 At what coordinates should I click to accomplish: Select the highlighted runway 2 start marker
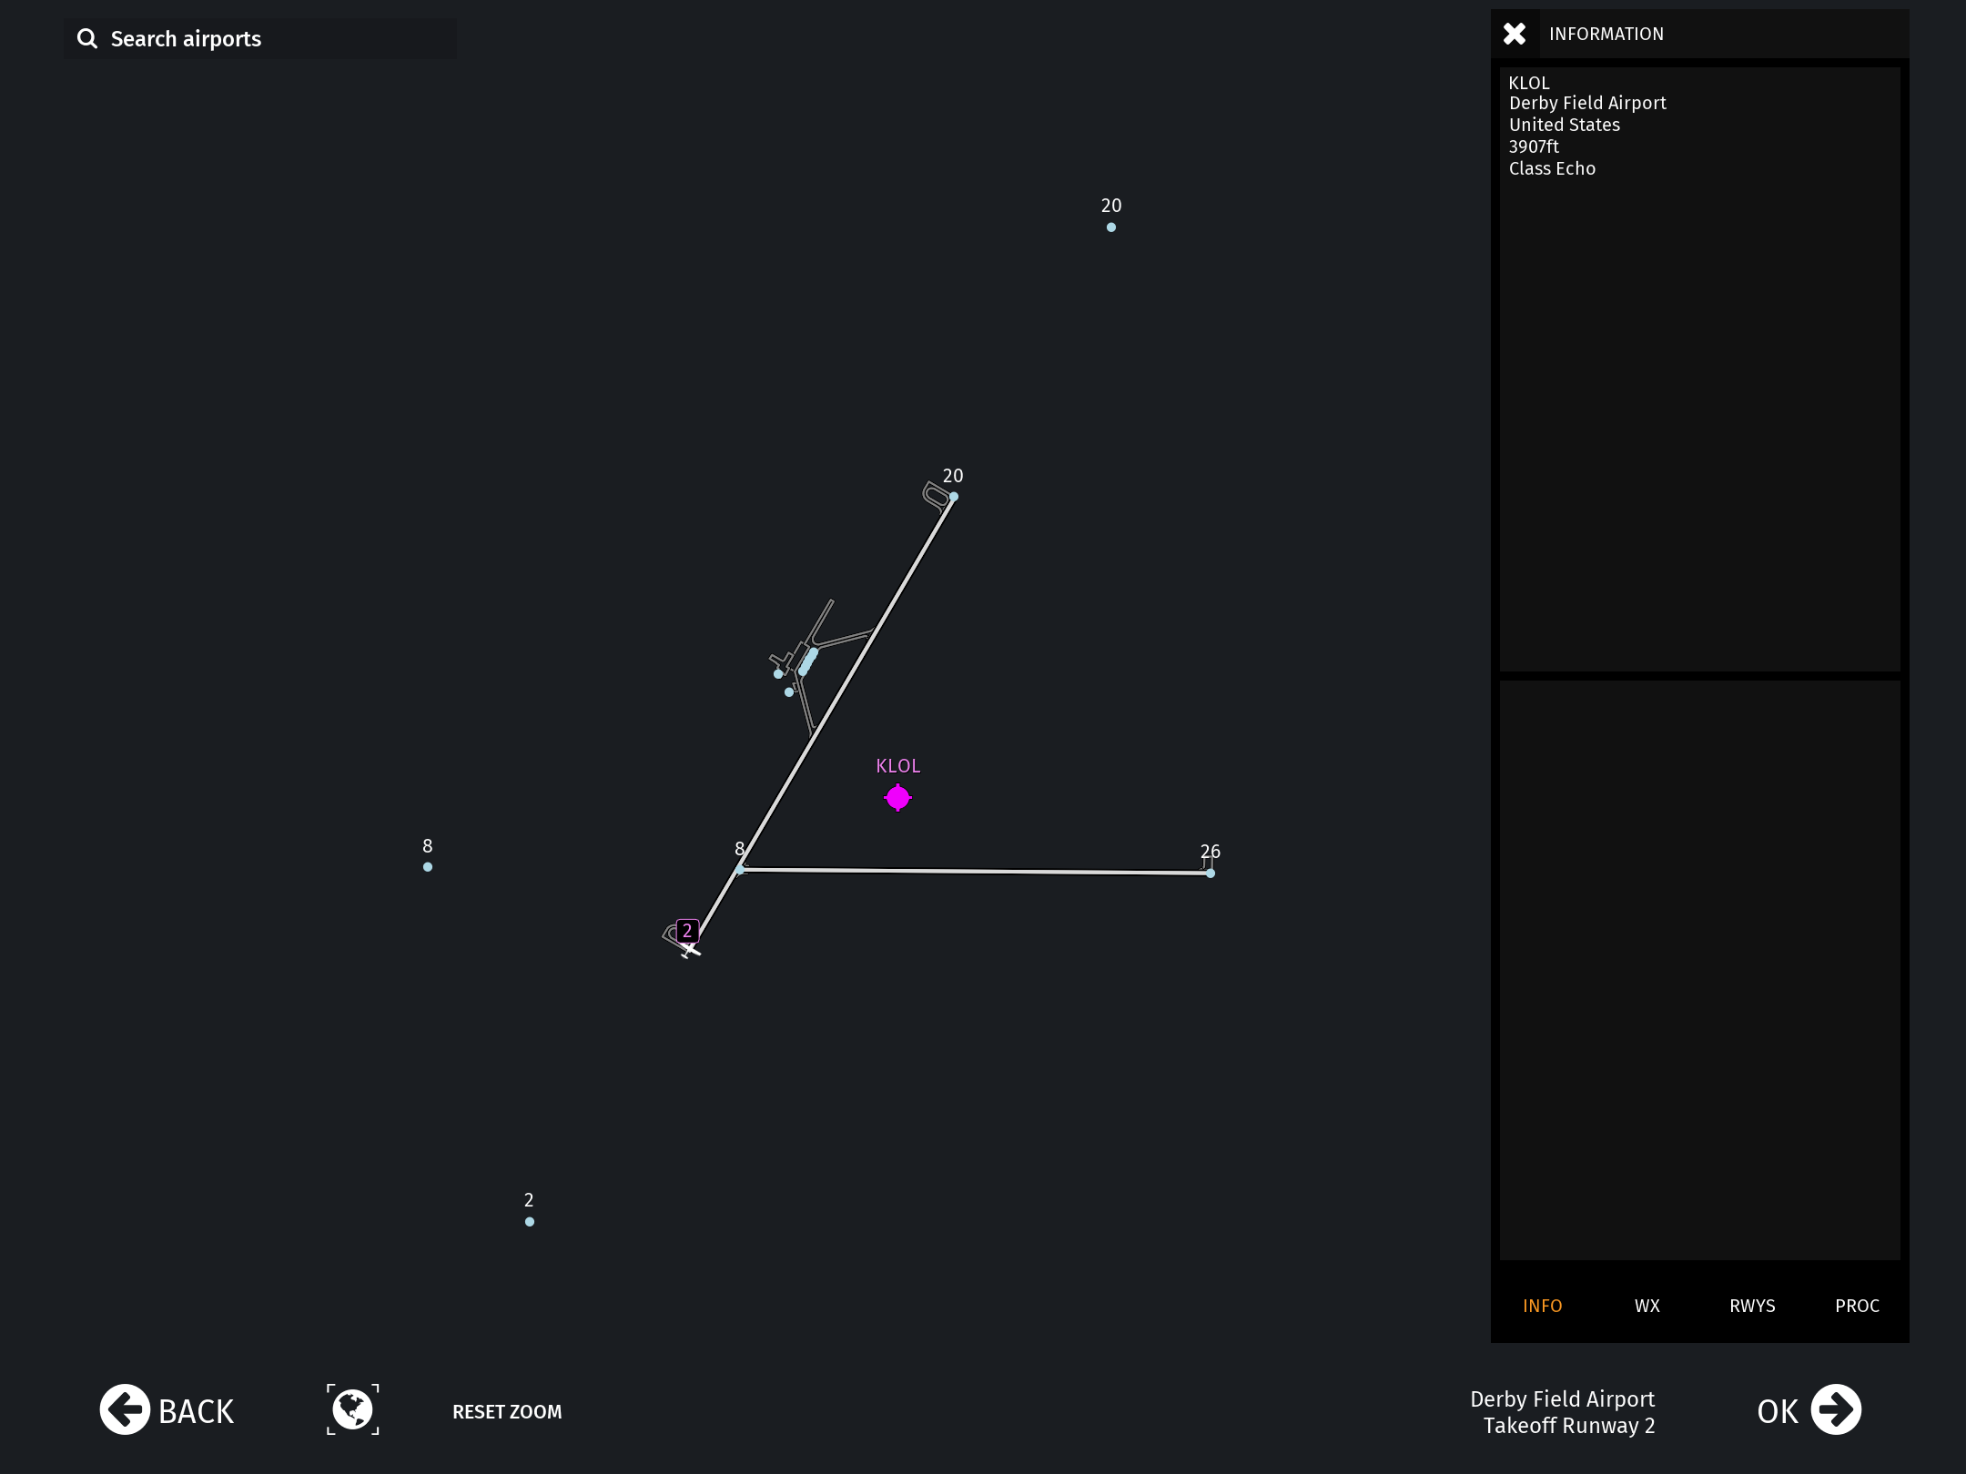[x=687, y=931]
